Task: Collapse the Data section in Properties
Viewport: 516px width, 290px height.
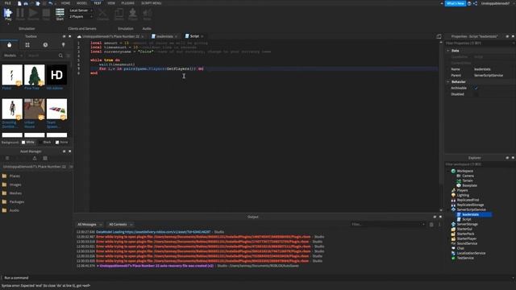Action: click(x=448, y=51)
